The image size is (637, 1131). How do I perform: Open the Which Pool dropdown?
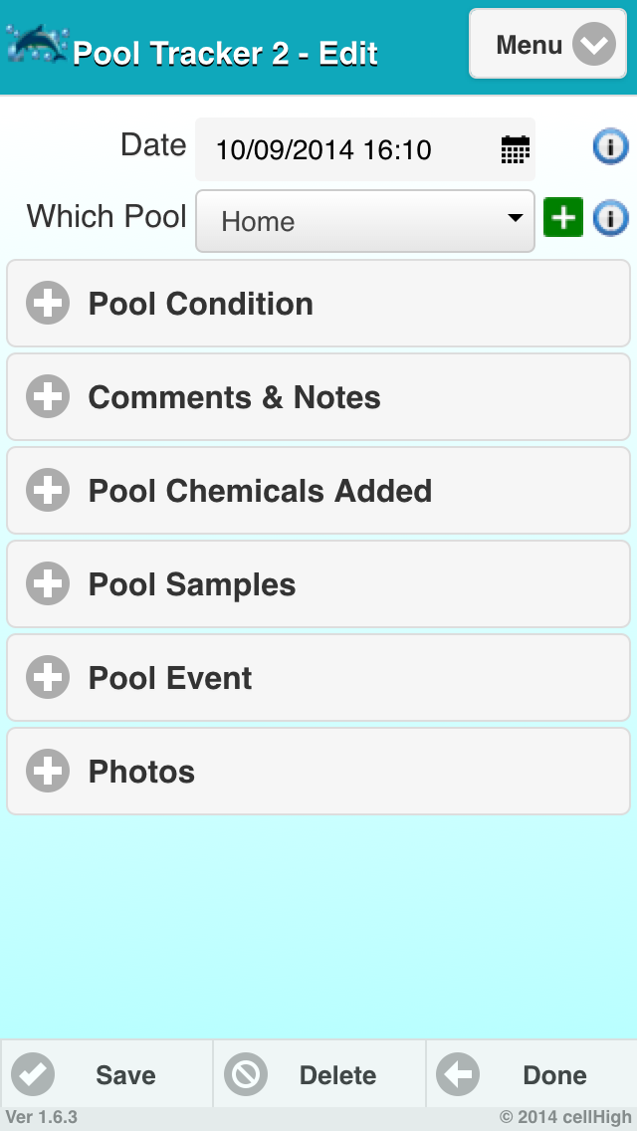point(365,221)
